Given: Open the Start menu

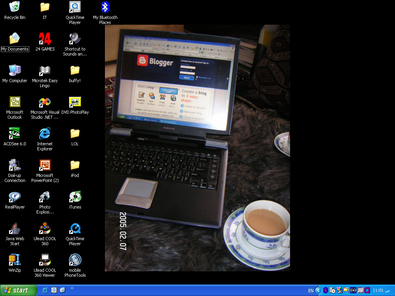Looking at the screenshot, I should [x=19, y=290].
